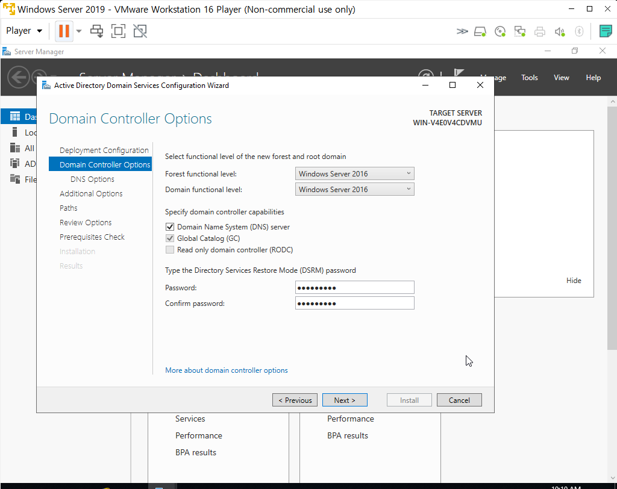617x489 pixels.
Task: Click BPA results in right server tile
Action: tap(348, 435)
